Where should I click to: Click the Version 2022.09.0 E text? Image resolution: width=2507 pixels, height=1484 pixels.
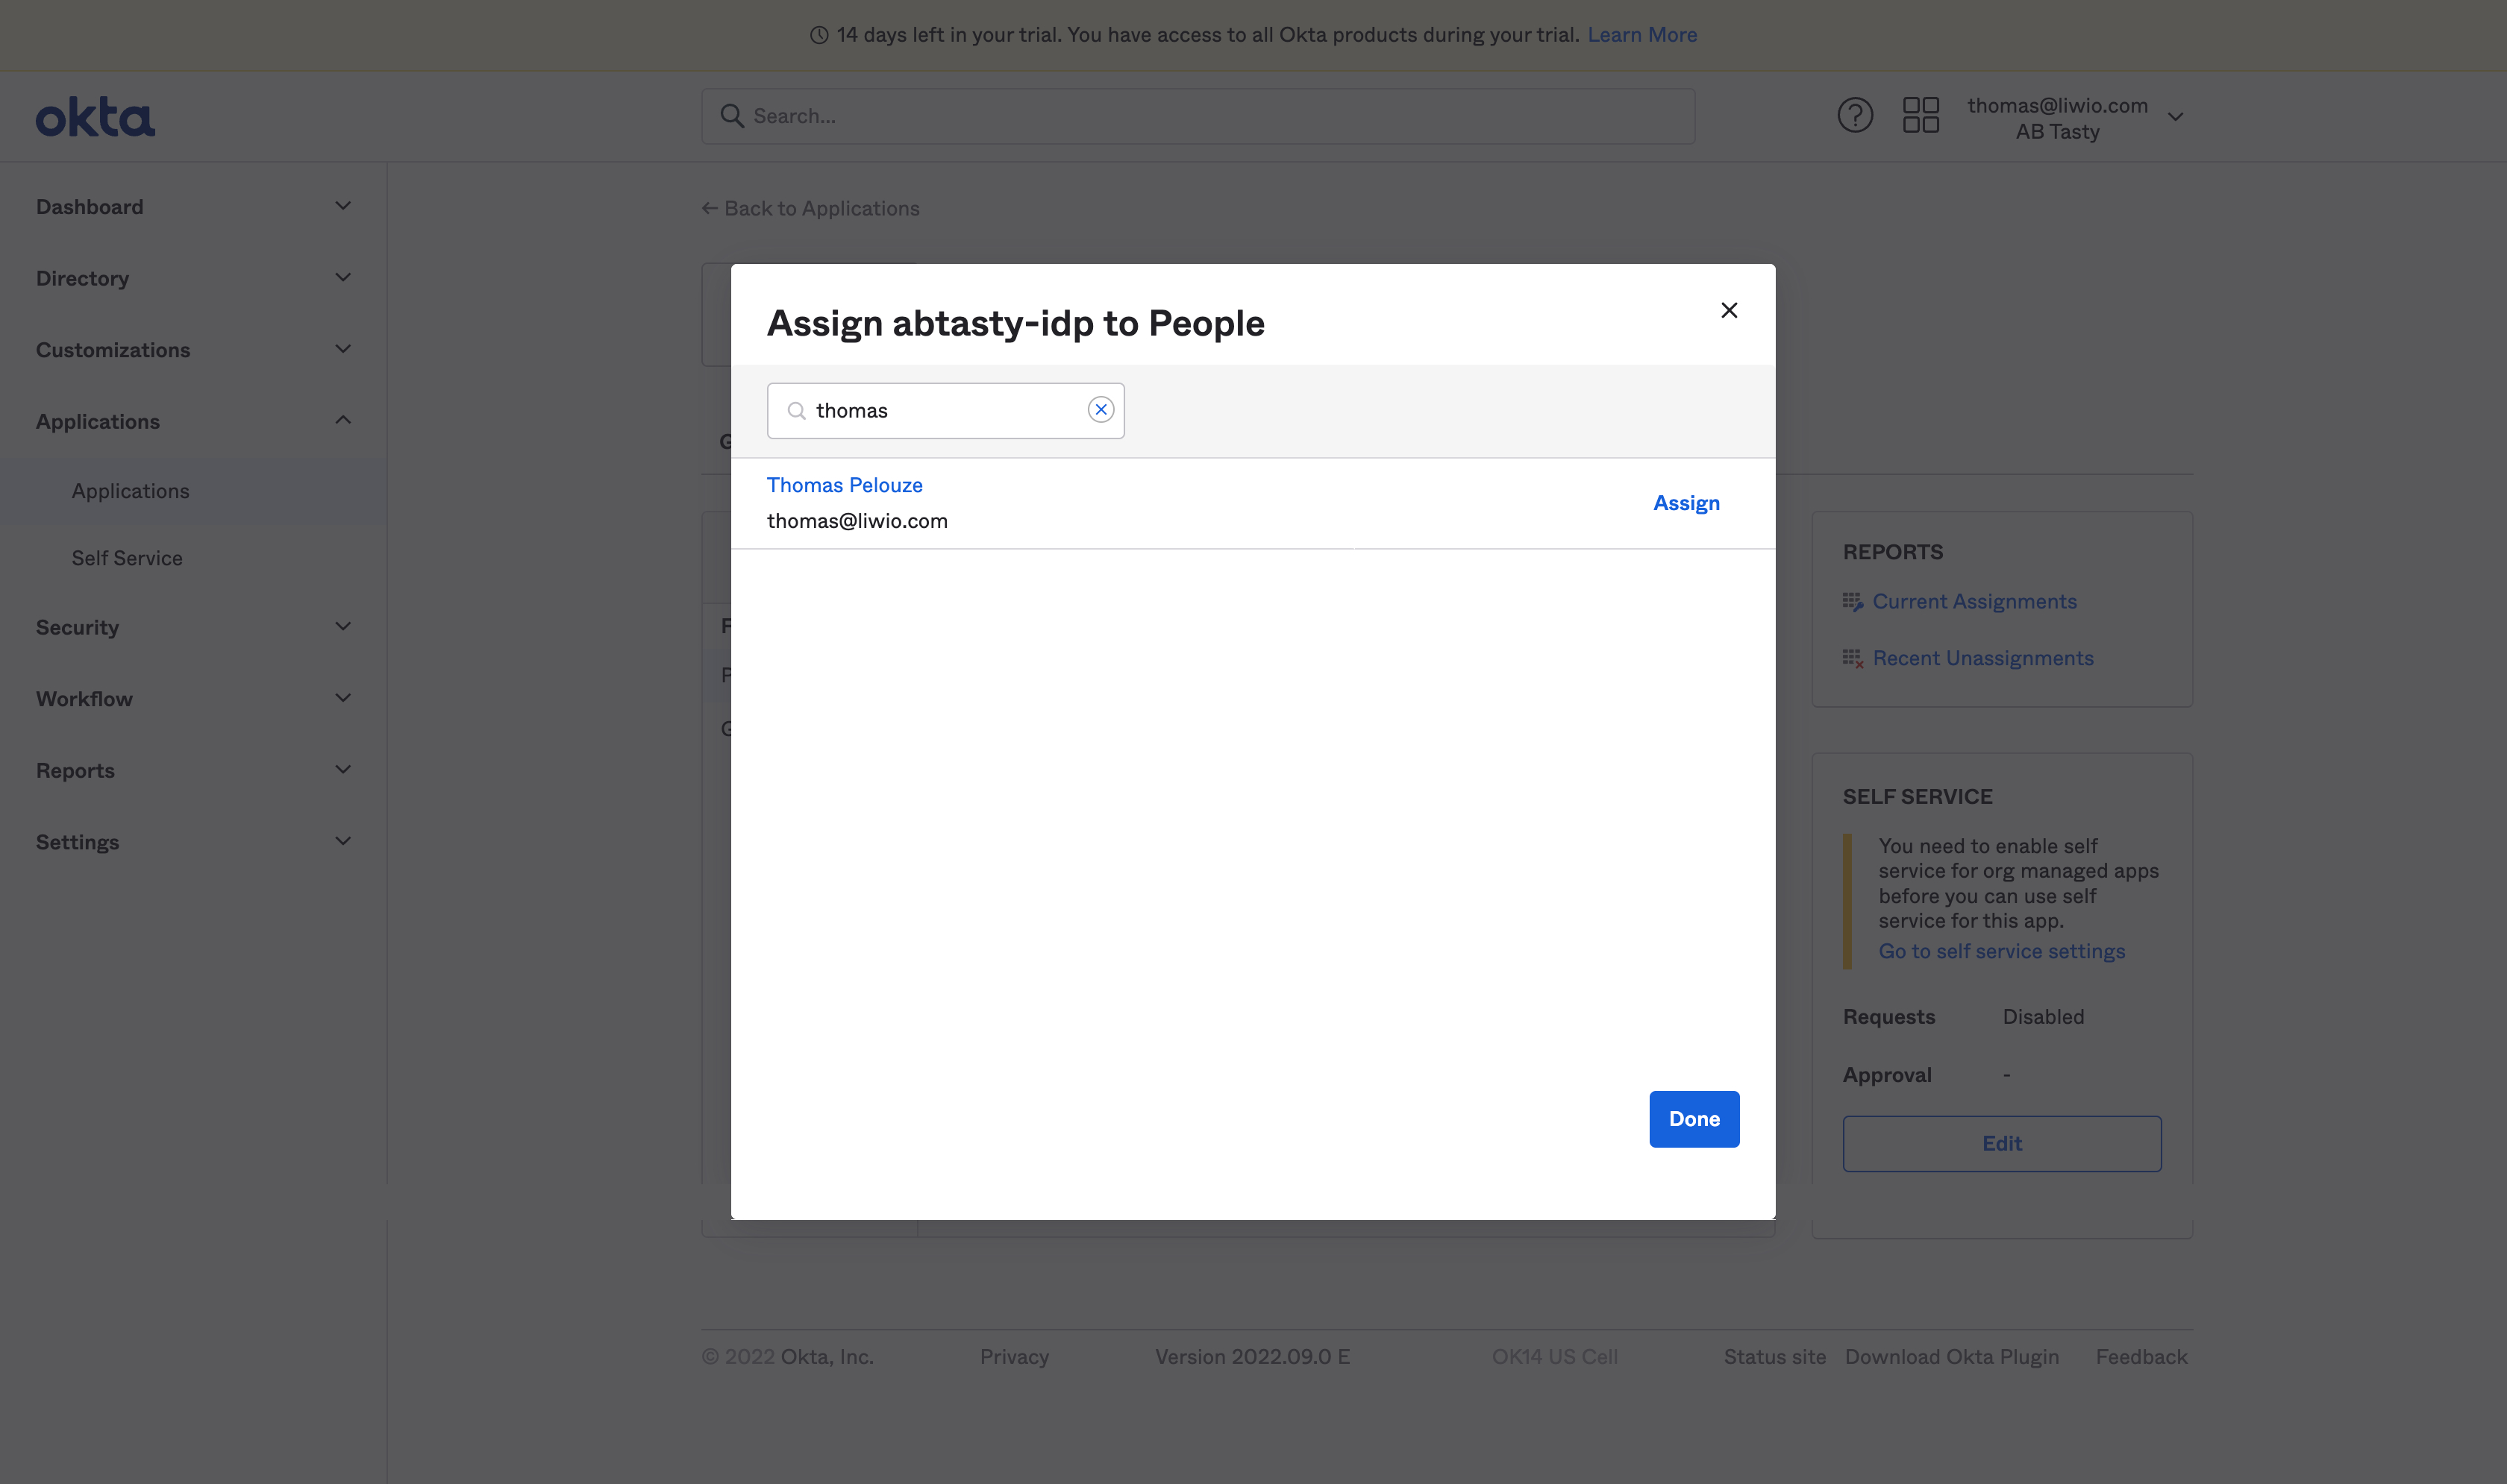pos(1253,1357)
